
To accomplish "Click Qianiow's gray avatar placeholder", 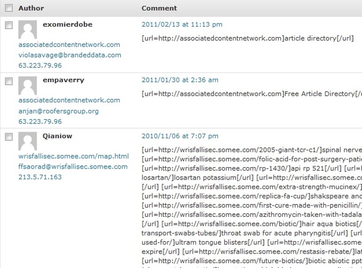I will 27,141.
